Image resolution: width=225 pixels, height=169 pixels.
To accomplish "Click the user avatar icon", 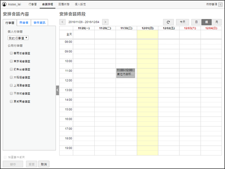I will pyautogui.click(x=4, y=4).
